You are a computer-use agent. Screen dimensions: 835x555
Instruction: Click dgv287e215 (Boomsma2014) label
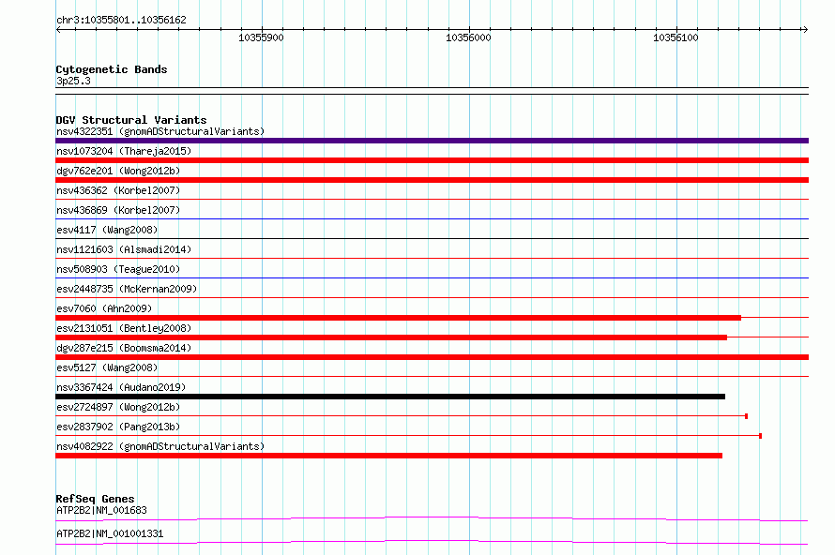124,348
